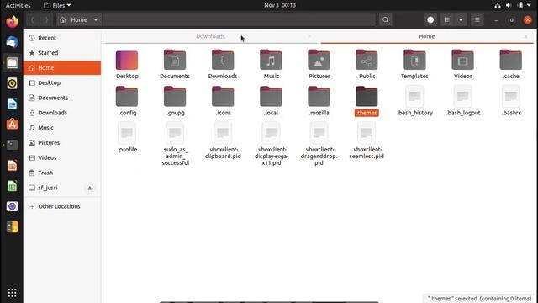Launch Firefox from the dock
Screen dimensions: 538x303
point(12,22)
